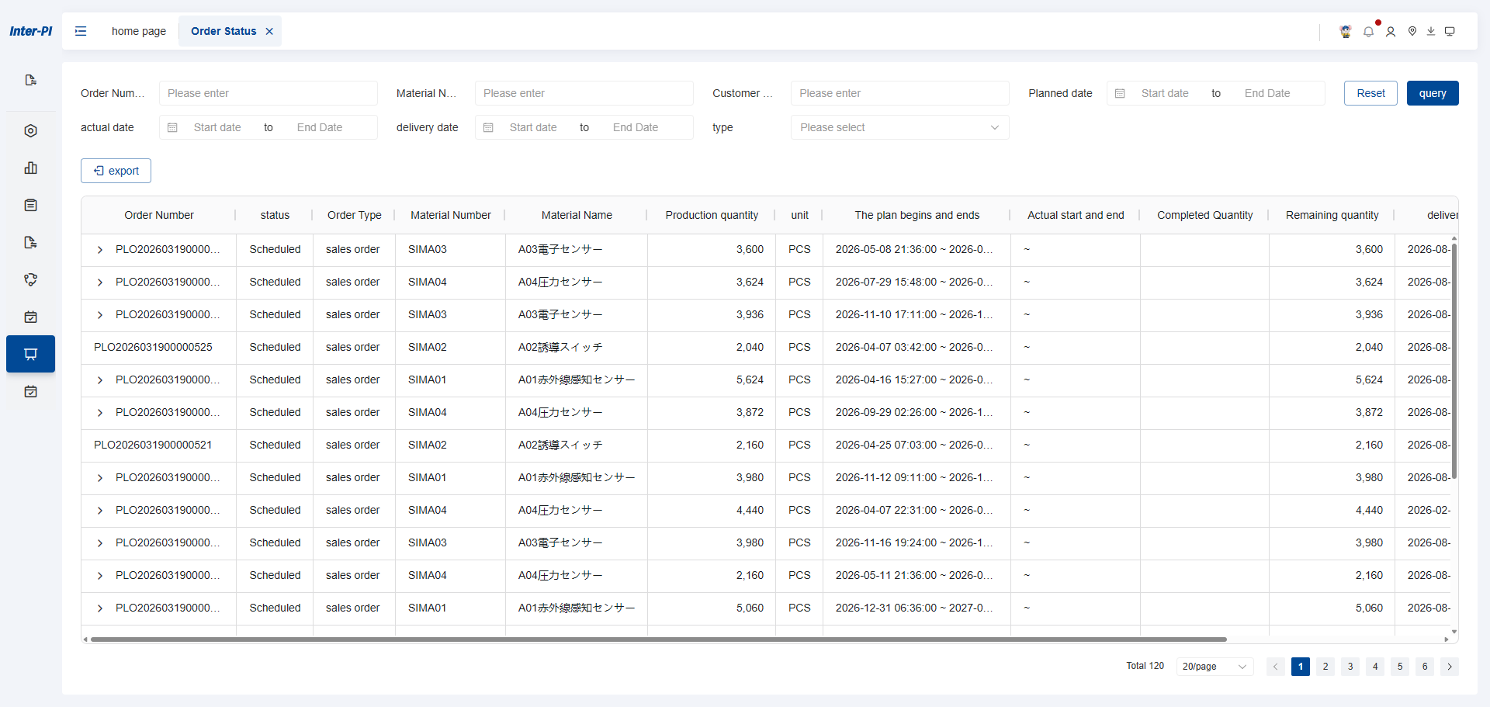The image size is (1490, 707).
Task: Open the calendar-check icon above the highlighted item
Action: pyautogui.click(x=31, y=317)
